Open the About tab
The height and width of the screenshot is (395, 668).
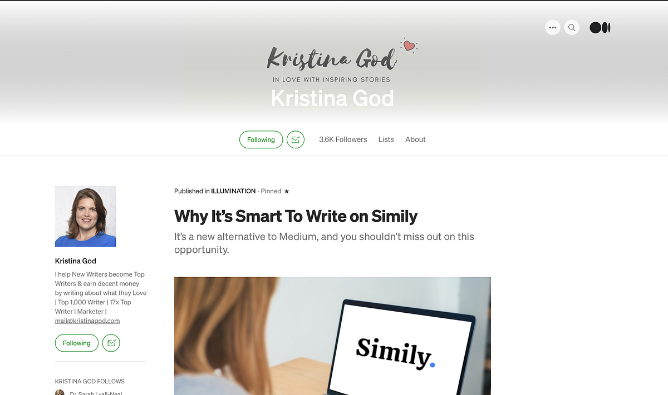pos(415,139)
